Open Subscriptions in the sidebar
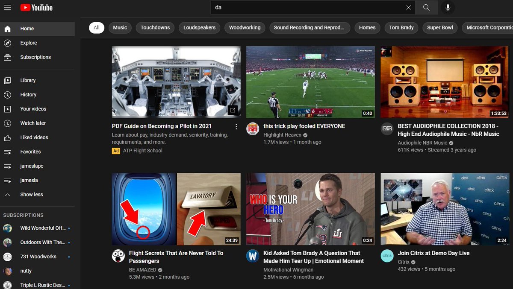The width and height of the screenshot is (513, 289). (x=37, y=57)
